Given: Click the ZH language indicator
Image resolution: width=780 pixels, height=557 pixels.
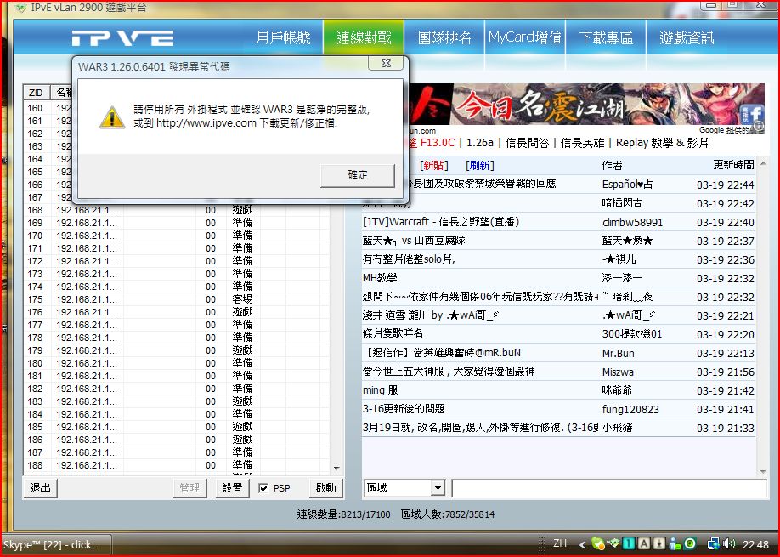Looking at the screenshot, I should click(560, 543).
